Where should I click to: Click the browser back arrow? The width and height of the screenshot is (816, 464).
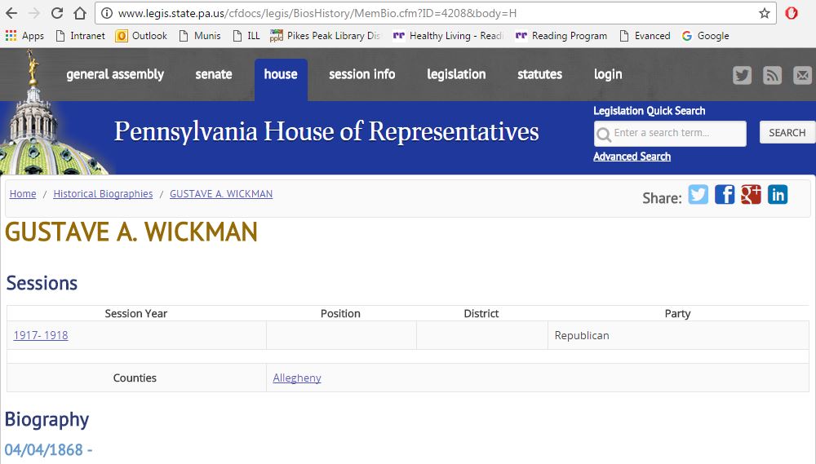(11, 13)
